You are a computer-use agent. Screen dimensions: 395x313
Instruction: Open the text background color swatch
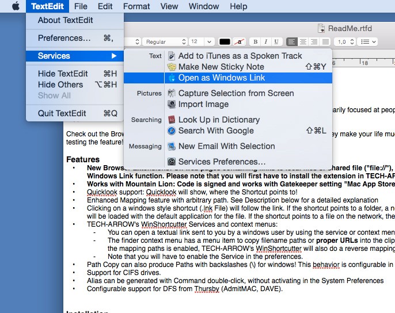240,42
